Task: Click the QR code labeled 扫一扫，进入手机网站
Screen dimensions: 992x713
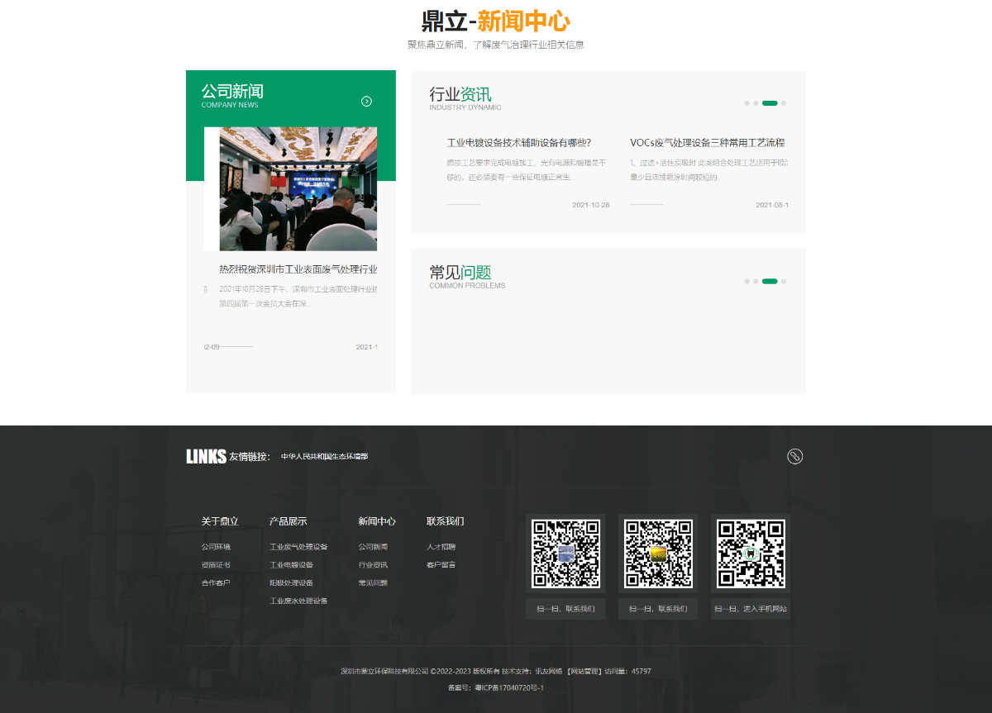Action: 750,553
